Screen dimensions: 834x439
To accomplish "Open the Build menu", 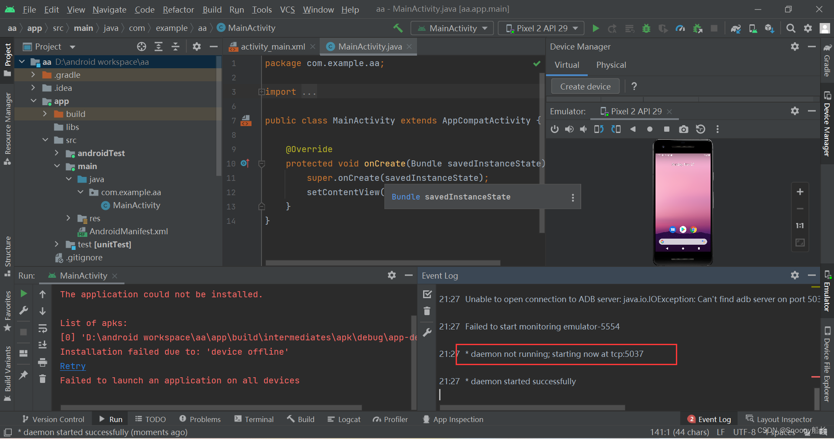I will click(212, 10).
